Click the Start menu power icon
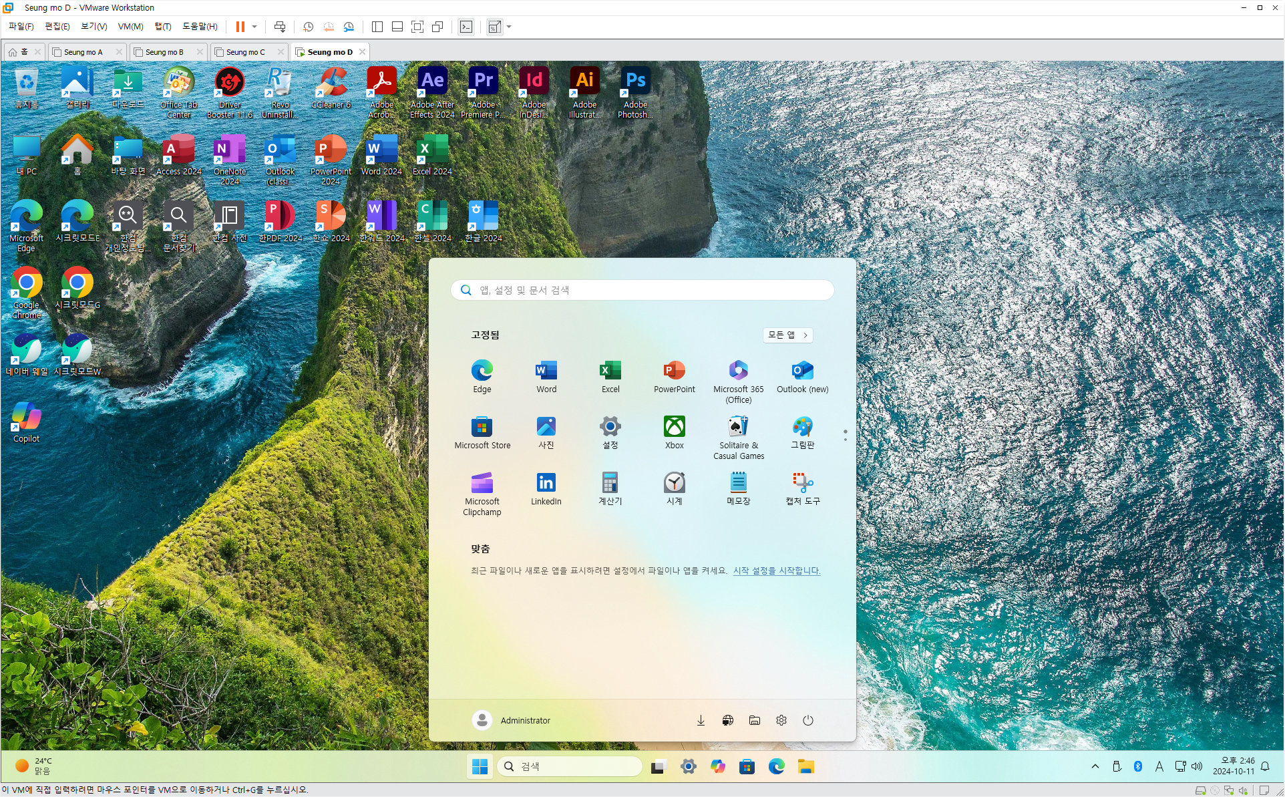The image size is (1285, 797). coord(807,720)
